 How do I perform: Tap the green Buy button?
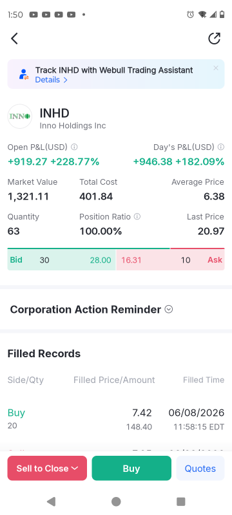click(x=131, y=469)
